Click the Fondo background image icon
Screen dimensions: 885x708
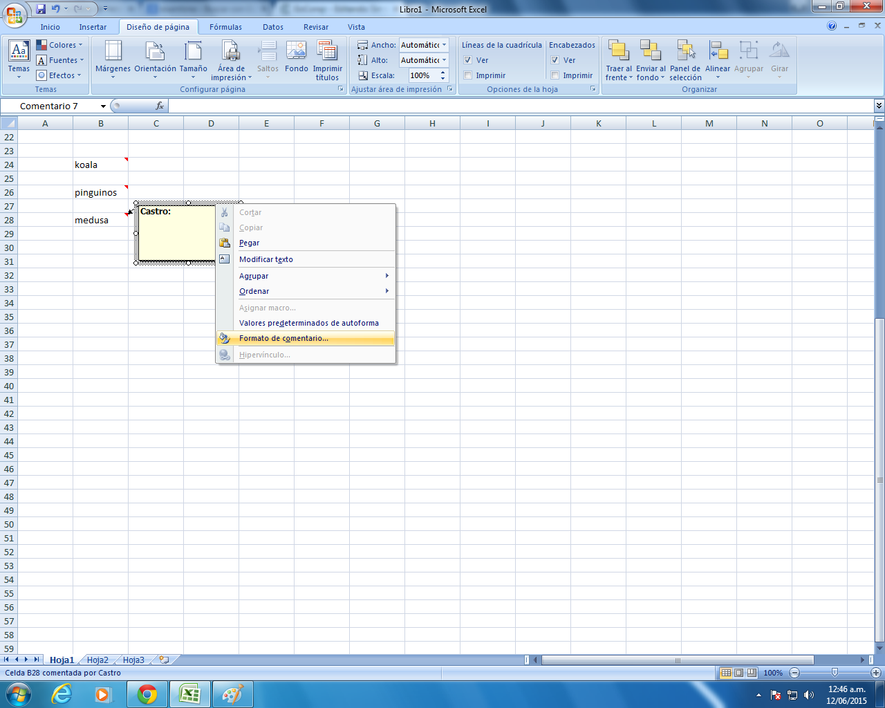296,53
